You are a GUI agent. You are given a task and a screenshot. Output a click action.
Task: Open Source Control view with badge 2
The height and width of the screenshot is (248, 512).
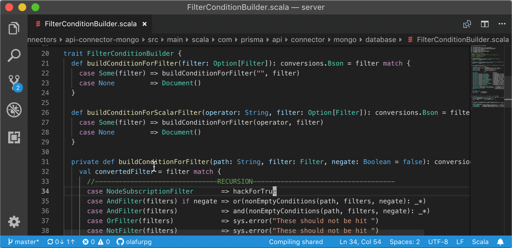14,83
